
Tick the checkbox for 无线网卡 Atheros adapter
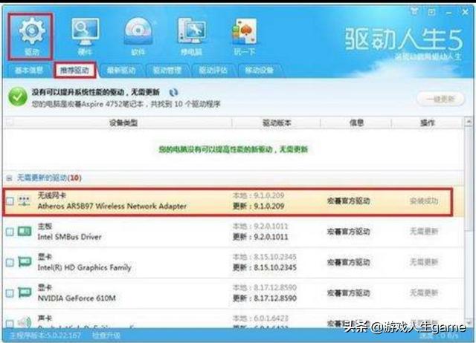10,201
